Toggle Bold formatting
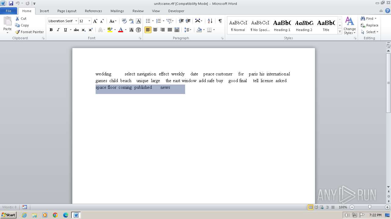Screen dimensions: 391x219 click(x=51, y=30)
